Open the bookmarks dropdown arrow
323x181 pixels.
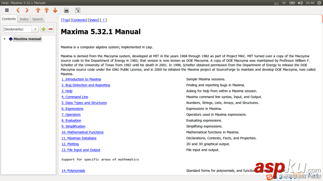click(35, 29)
